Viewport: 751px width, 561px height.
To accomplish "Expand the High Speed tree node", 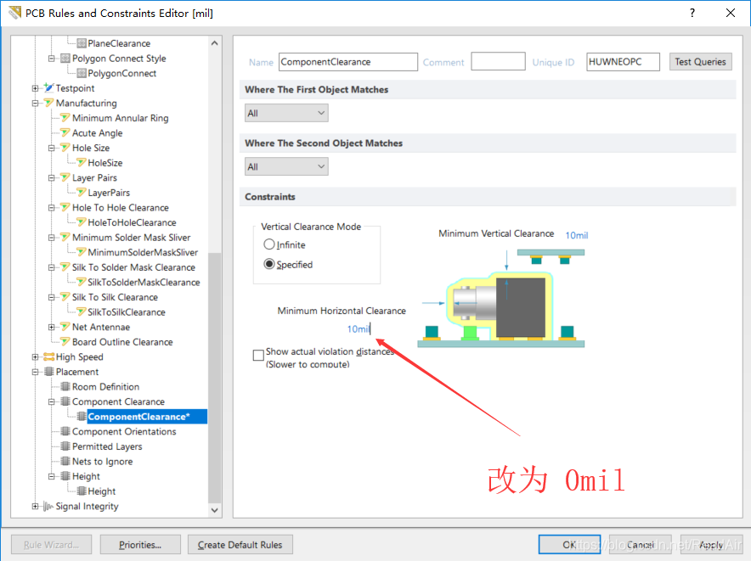I will 35,356.
